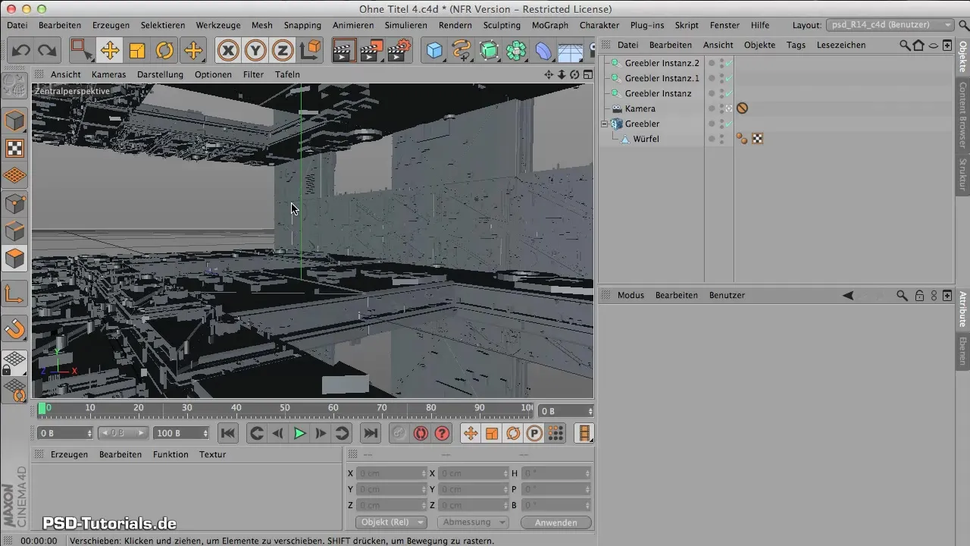Open the render settings icon
Image resolution: width=970 pixels, height=546 pixels.
click(x=399, y=51)
